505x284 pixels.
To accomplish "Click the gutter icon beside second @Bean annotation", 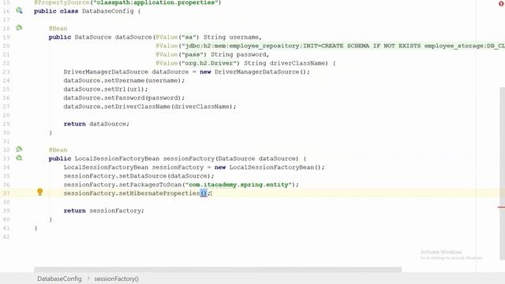I will [x=19, y=149].
